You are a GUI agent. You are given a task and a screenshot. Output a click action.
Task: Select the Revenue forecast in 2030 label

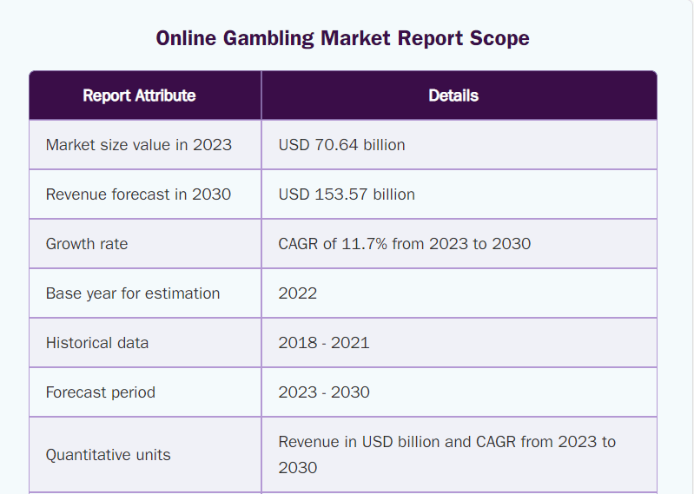138,194
